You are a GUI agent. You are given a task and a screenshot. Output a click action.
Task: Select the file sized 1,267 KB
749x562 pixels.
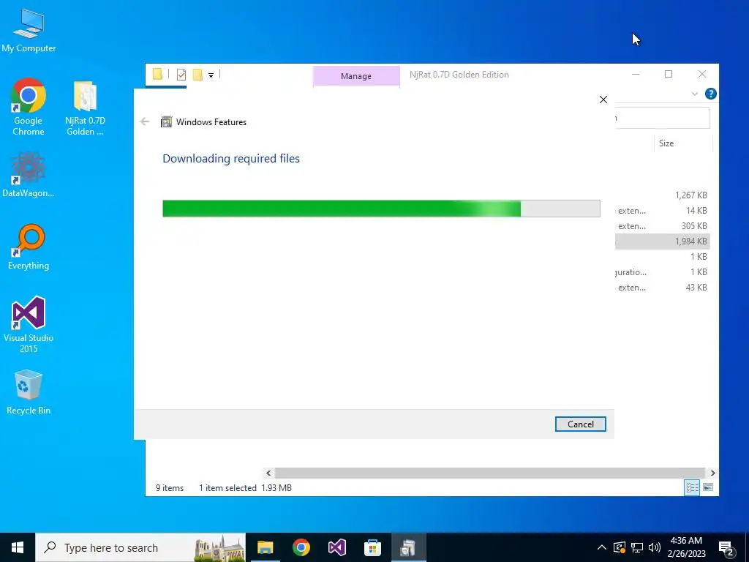pos(662,195)
